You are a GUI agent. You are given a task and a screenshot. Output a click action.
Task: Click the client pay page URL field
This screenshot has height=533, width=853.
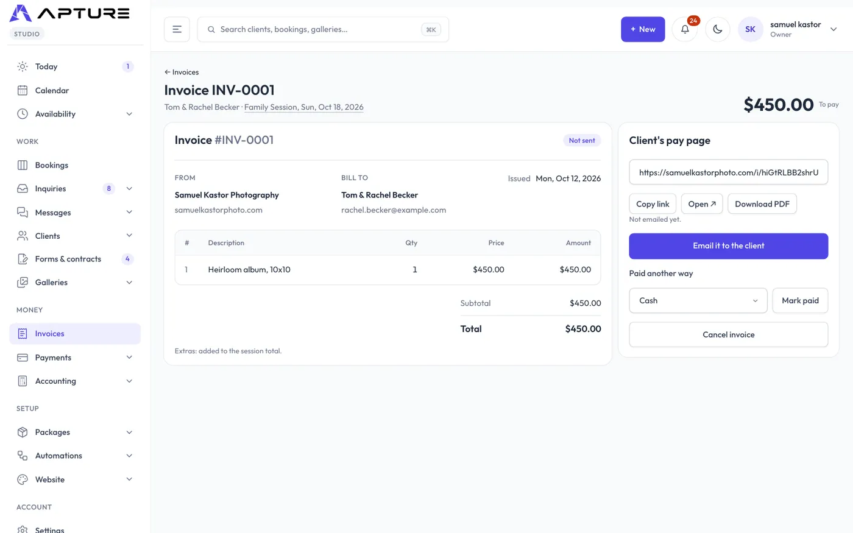coord(729,172)
